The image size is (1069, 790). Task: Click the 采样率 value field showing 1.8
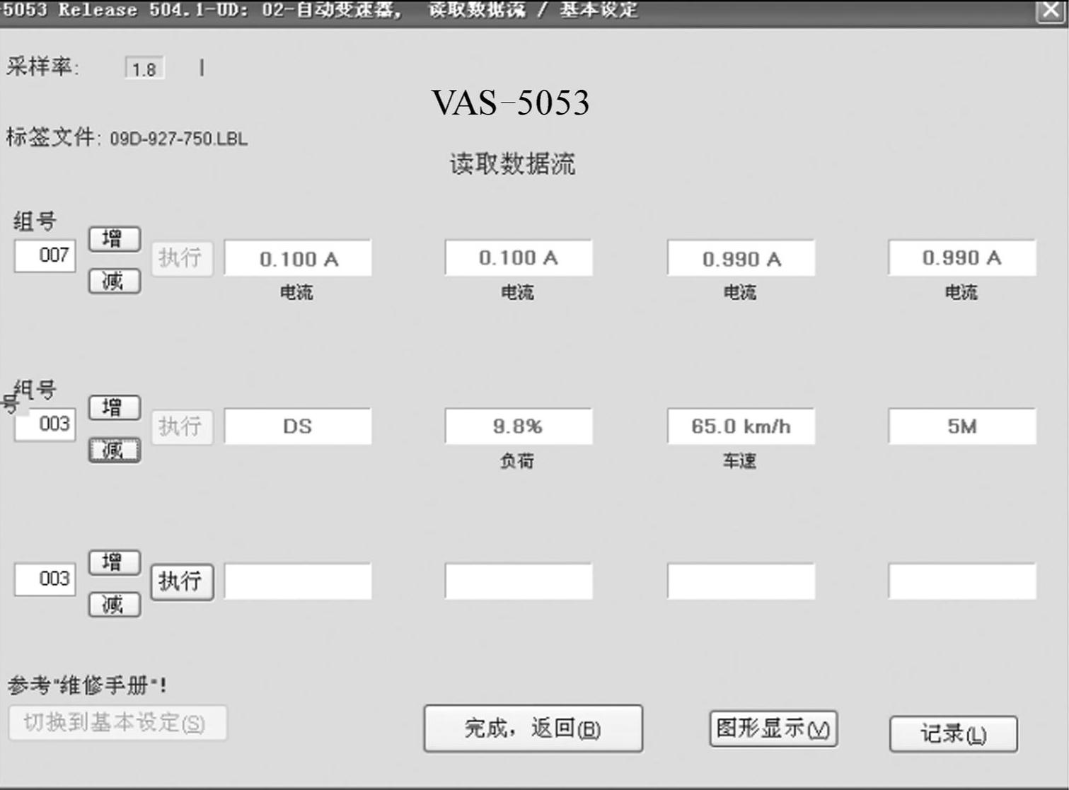click(x=144, y=69)
